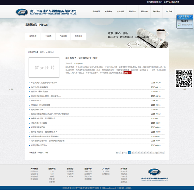Open the 经典的倒车动画 news link
The width and height of the screenshot is (194, 190).
pos(37,110)
